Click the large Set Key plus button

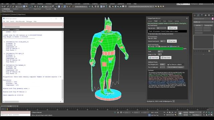click(180, 113)
